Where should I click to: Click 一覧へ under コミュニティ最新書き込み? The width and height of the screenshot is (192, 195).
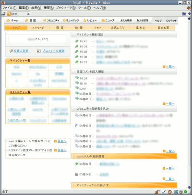(x=170, y=151)
